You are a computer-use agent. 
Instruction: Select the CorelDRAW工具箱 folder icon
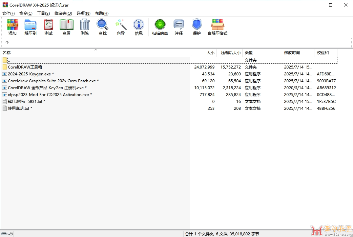click(x=5, y=67)
